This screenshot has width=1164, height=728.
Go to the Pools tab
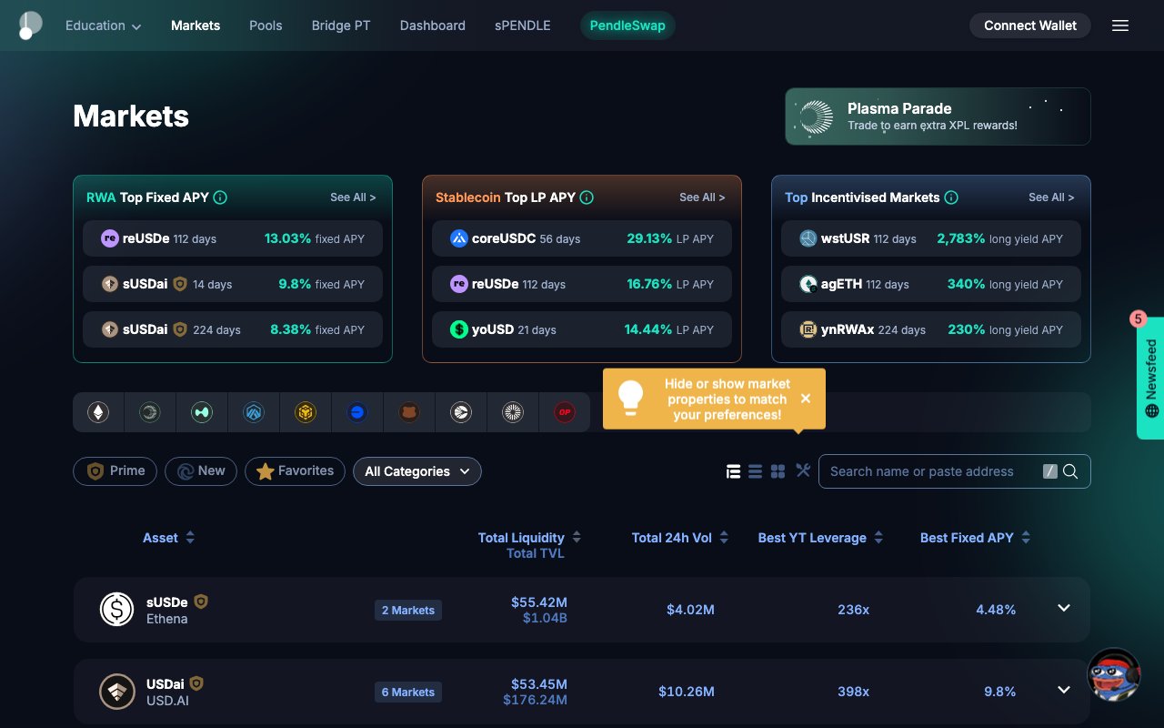tap(266, 25)
